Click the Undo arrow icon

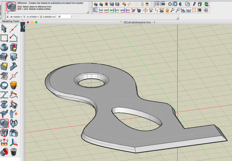tap(124, 4)
